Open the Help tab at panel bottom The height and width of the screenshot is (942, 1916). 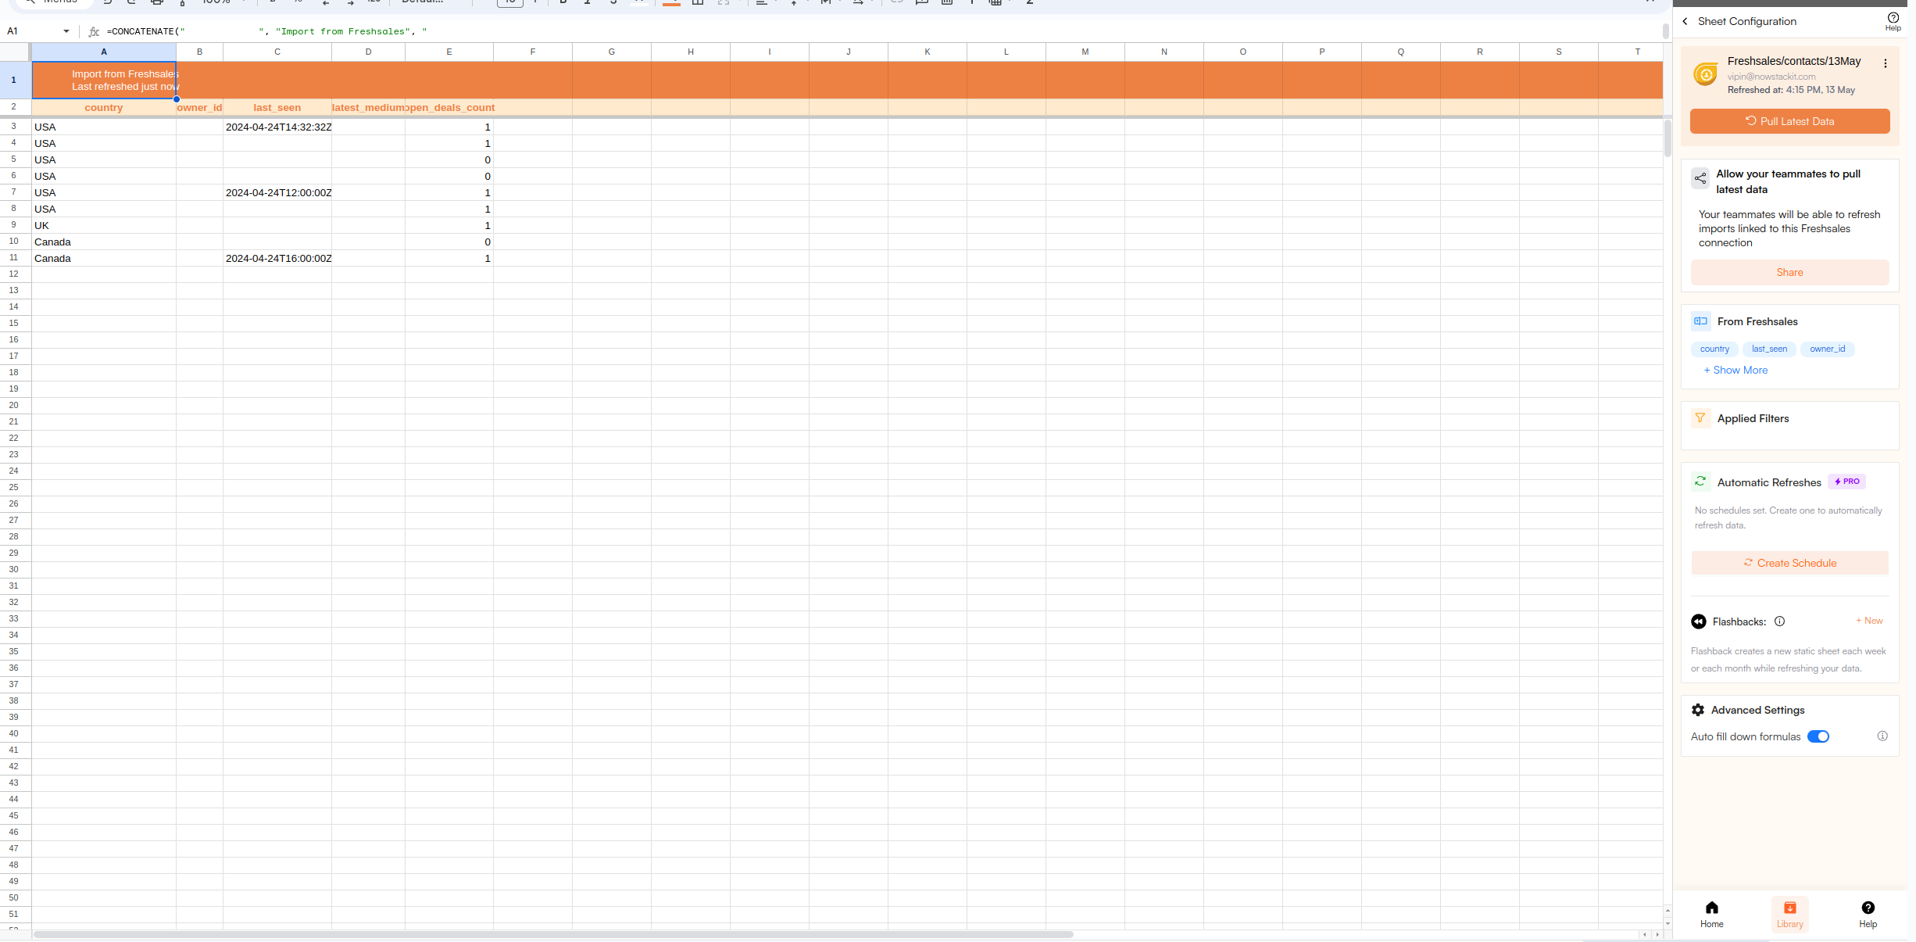[1868, 913]
